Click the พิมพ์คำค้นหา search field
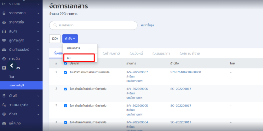This screenshot has width=263, height=131. [x=93, y=25]
